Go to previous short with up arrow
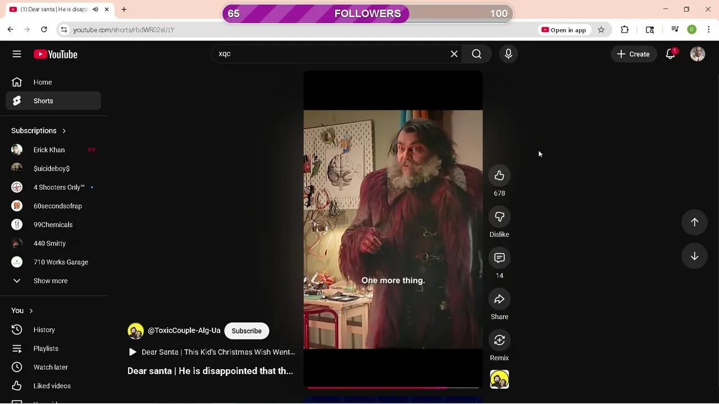Screen dimensions: 719x404 (x=694, y=222)
